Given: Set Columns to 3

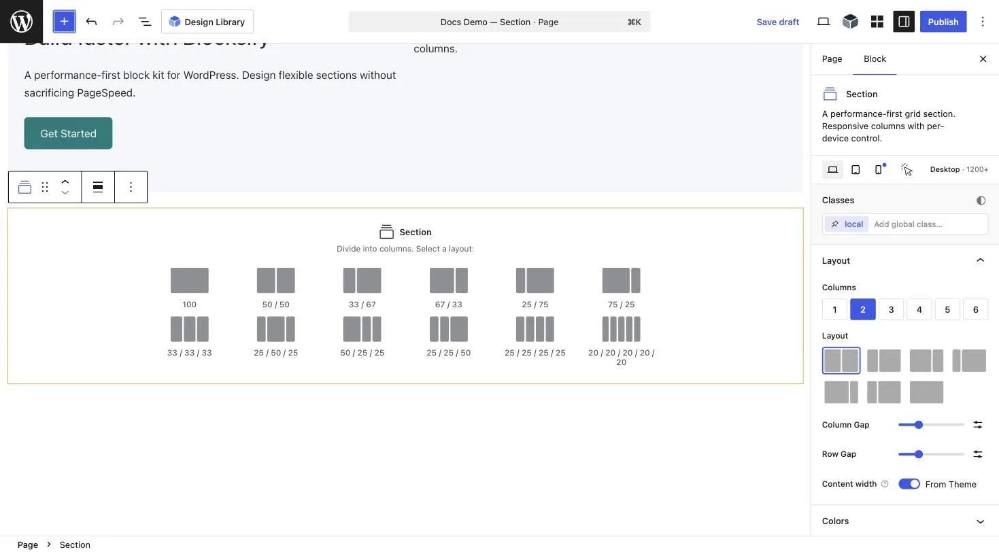Looking at the screenshot, I should tap(891, 309).
